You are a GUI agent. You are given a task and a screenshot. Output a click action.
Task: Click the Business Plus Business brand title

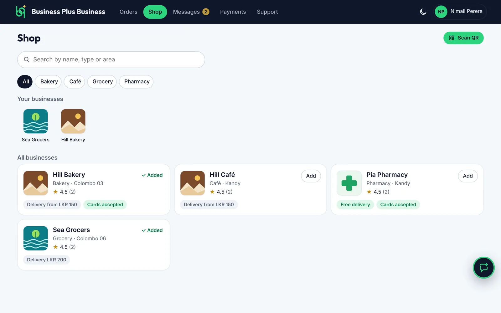click(x=68, y=12)
